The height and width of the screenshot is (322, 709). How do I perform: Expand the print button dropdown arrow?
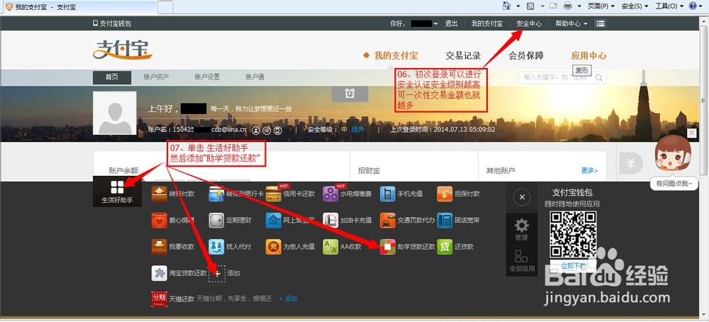pos(580,6)
